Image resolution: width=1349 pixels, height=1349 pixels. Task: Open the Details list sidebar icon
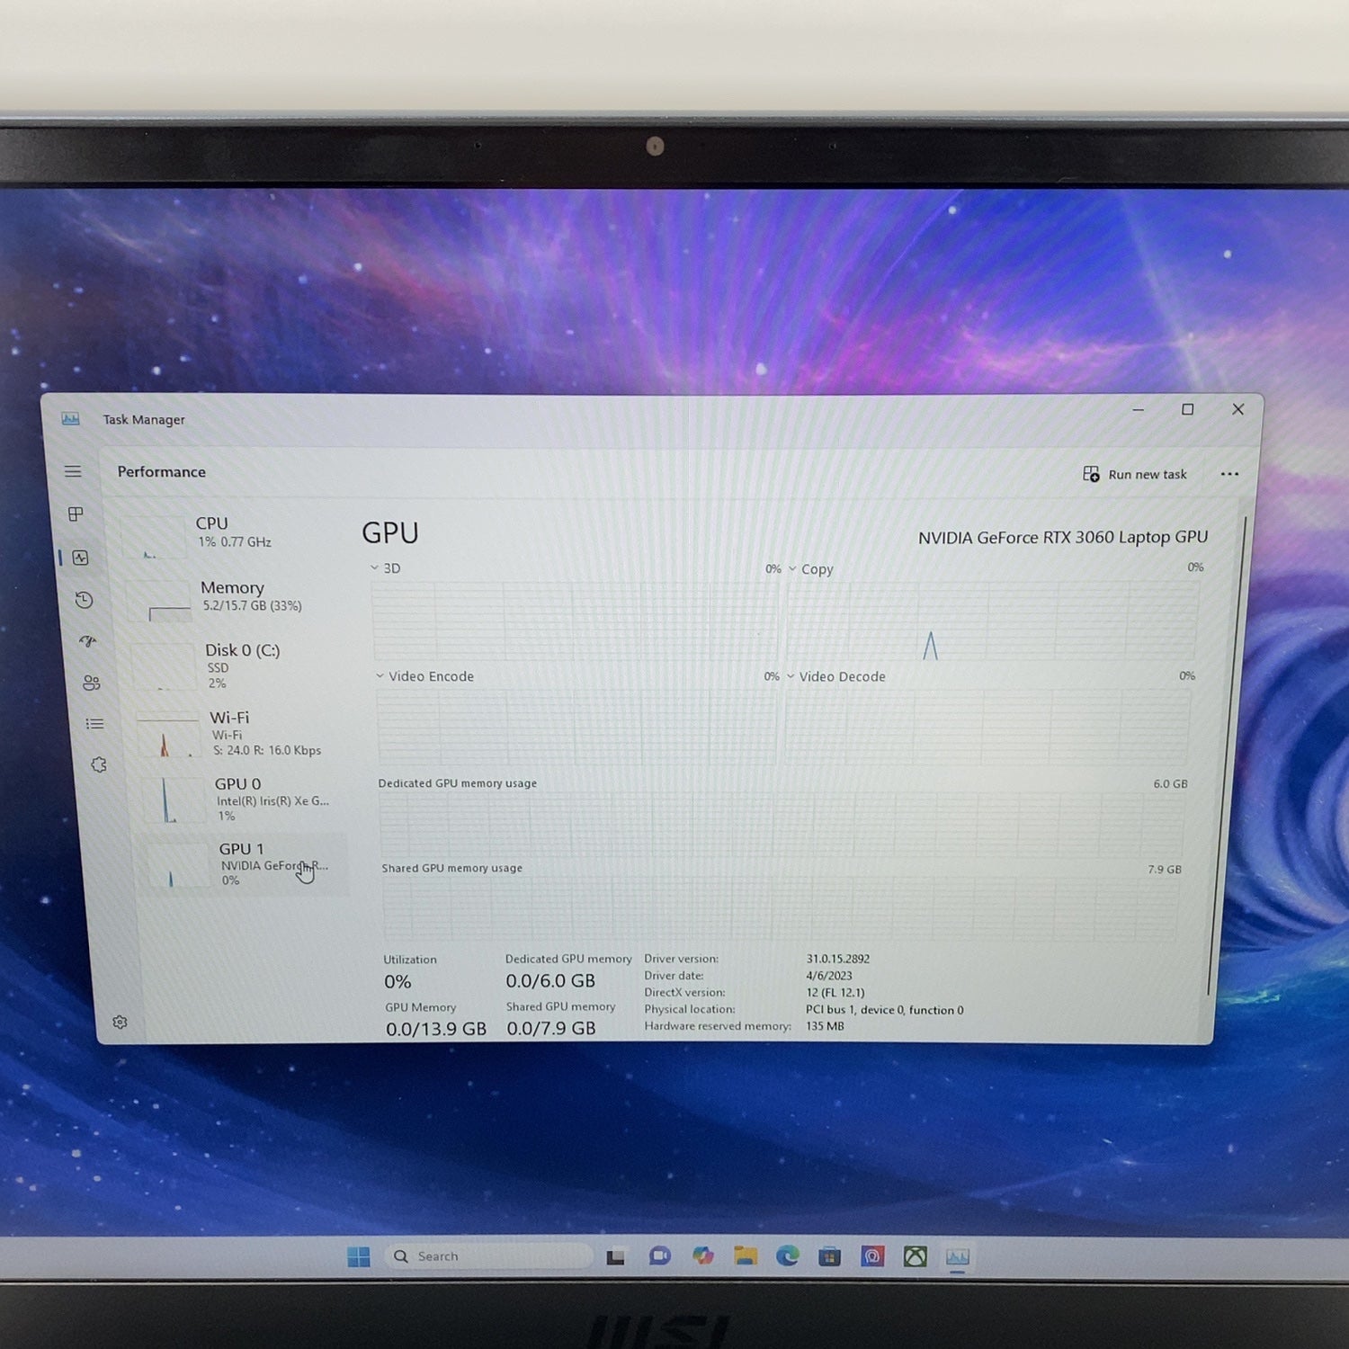pyautogui.click(x=95, y=724)
